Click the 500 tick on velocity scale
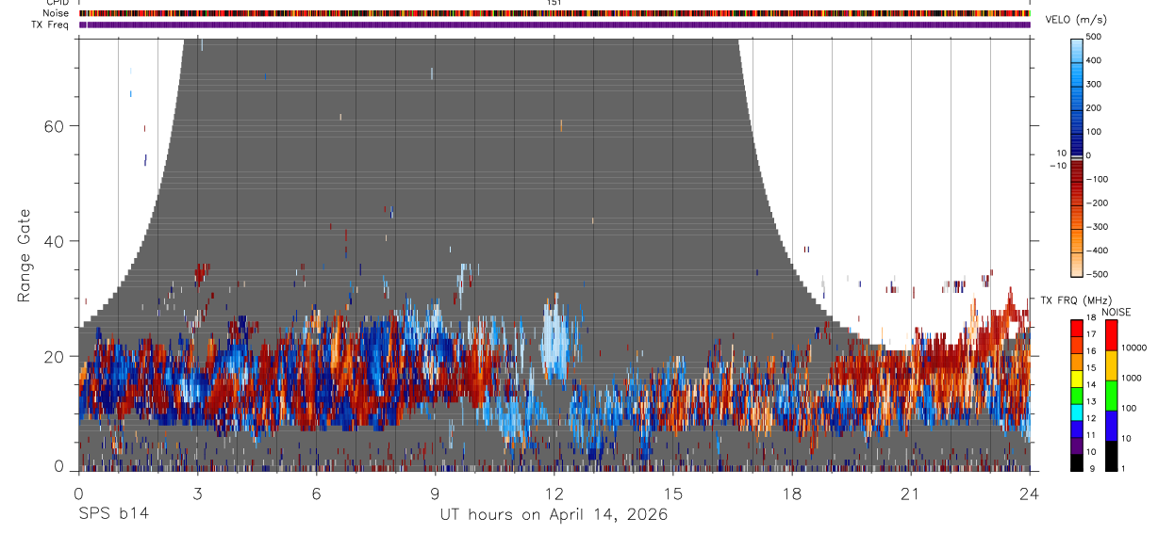 coord(1094,37)
